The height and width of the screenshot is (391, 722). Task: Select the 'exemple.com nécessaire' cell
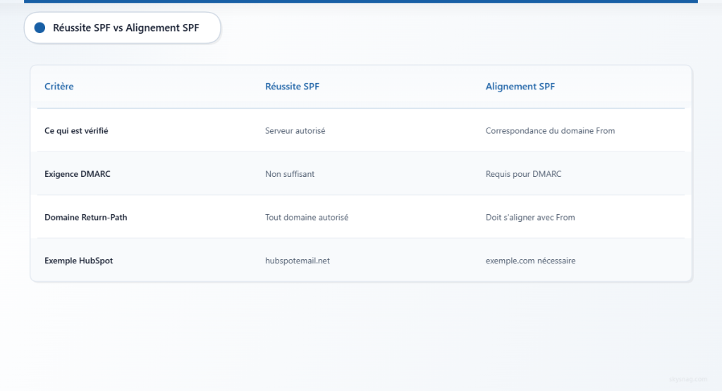[x=530, y=261]
